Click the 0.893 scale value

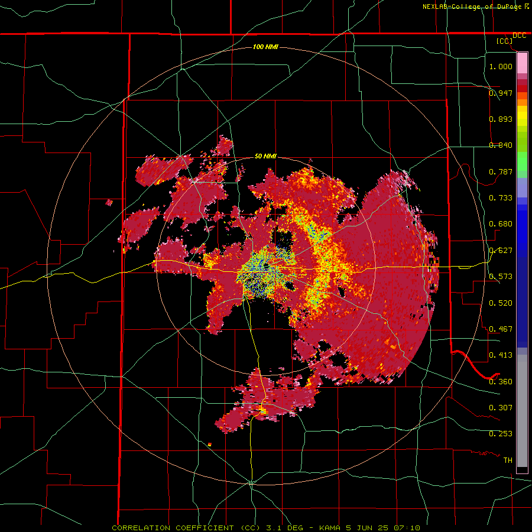[501, 119]
